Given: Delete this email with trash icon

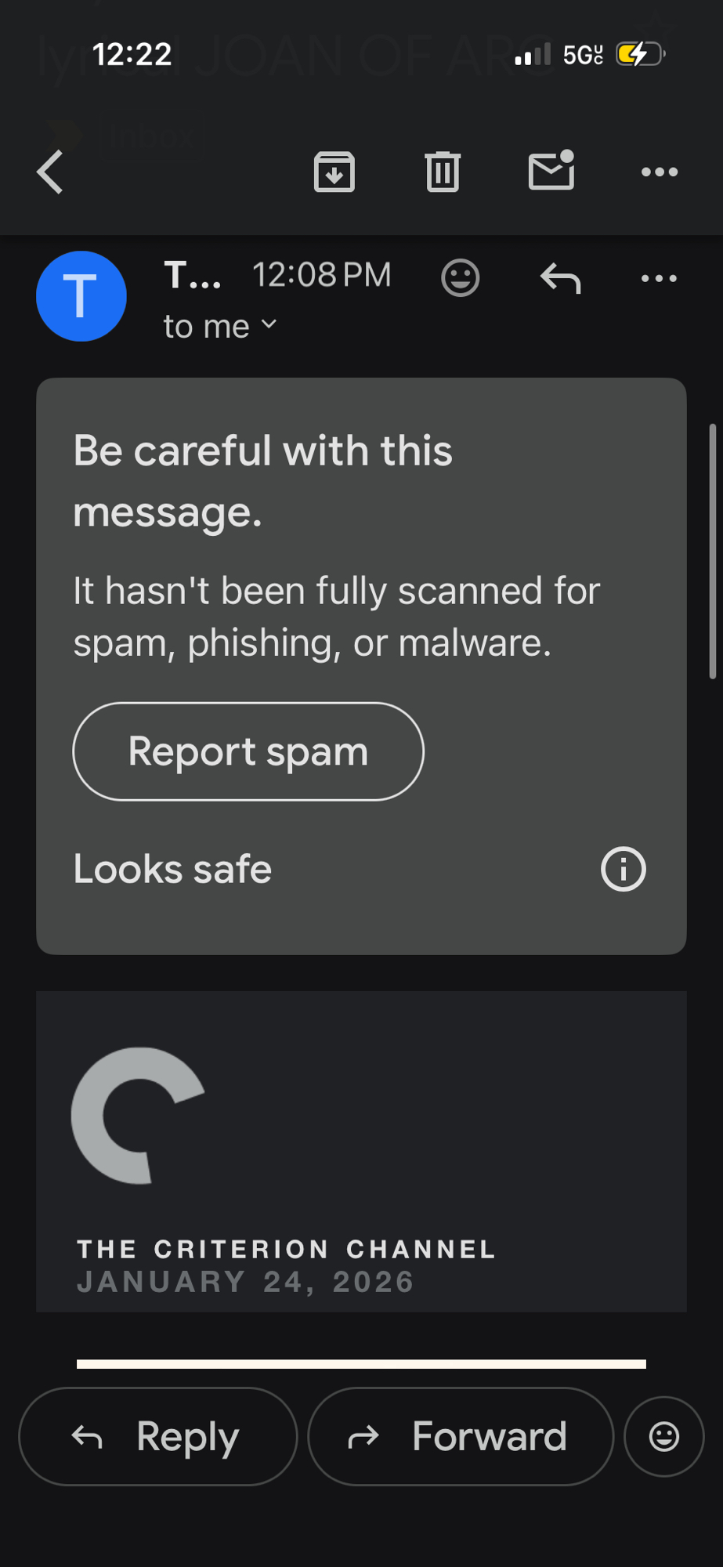Looking at the screenshot, I should (x=443, y=172).
